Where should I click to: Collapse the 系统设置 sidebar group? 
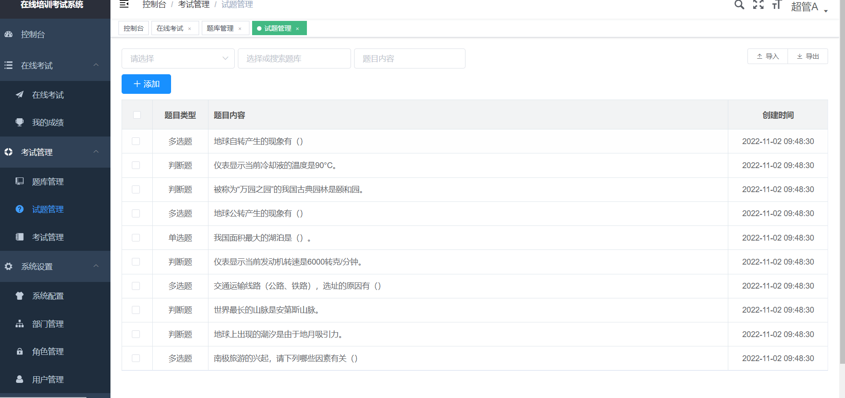click(96, 266)
